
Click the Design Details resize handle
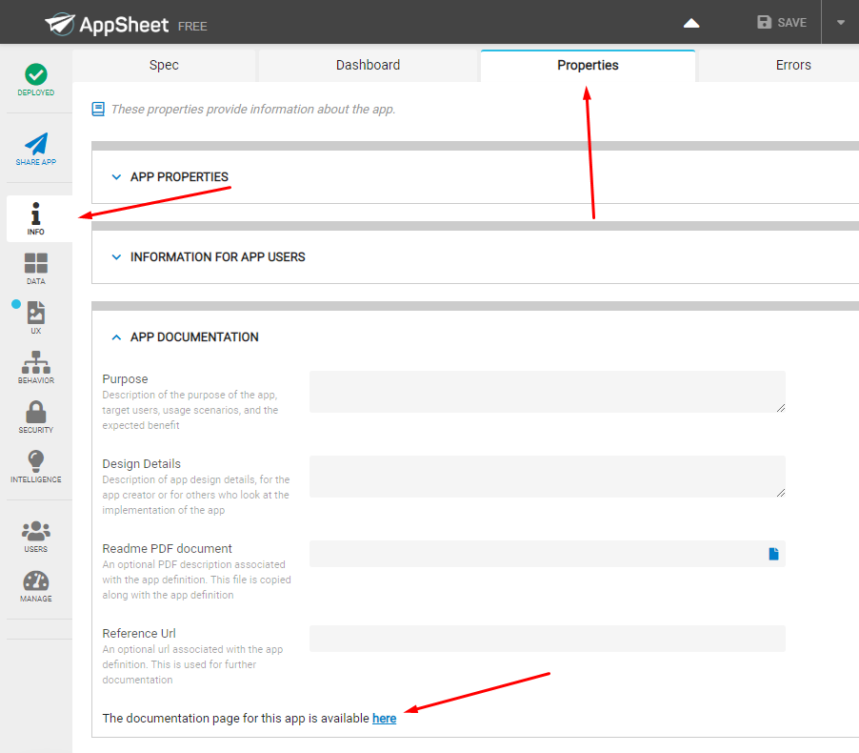coord(781,493)
